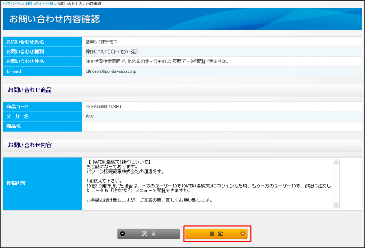The image size is (365, 248).
Task: Click the 確定 confirm button
Action: pyautogui.click(x=216, y=234)
